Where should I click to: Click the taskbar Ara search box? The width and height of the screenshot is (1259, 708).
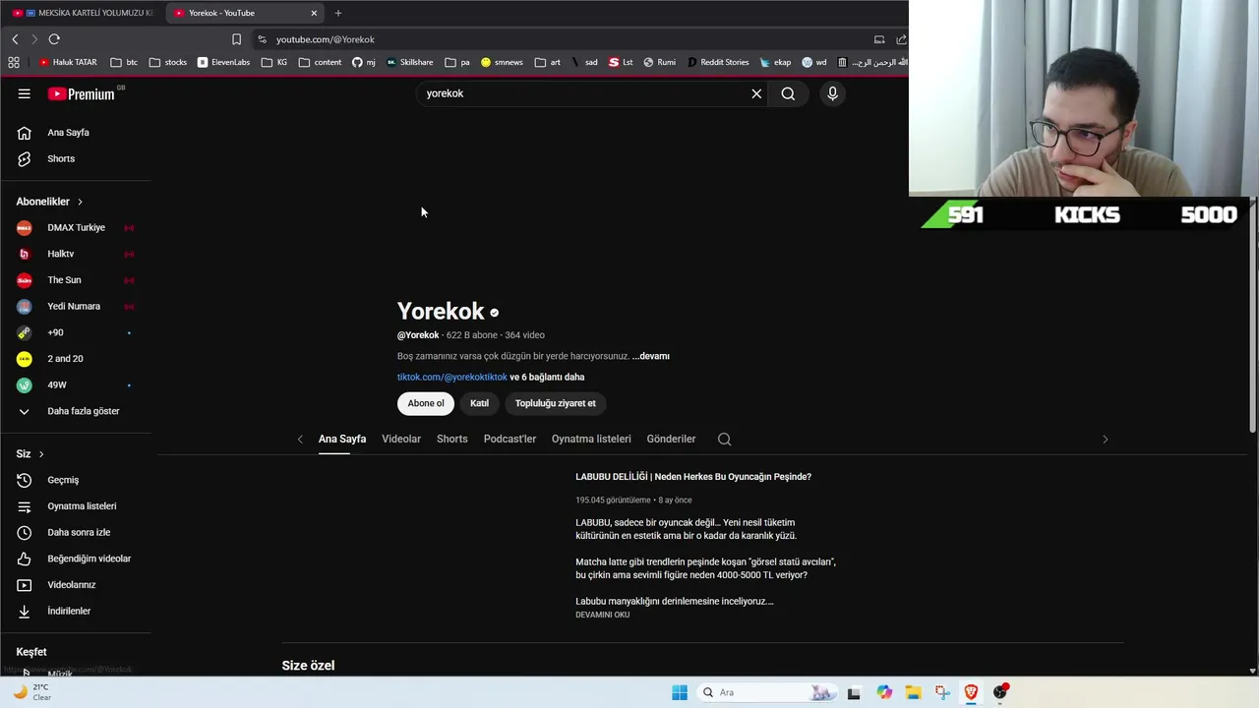pyautogui.click(x=766, y=692)
